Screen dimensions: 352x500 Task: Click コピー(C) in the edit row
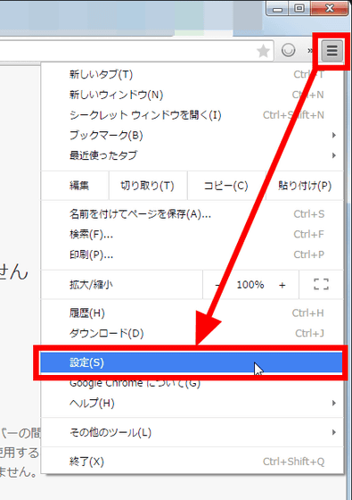226,186
